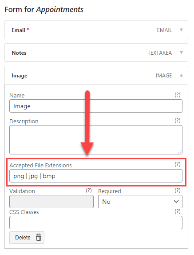Click the Notes field header label

(19, 53)
